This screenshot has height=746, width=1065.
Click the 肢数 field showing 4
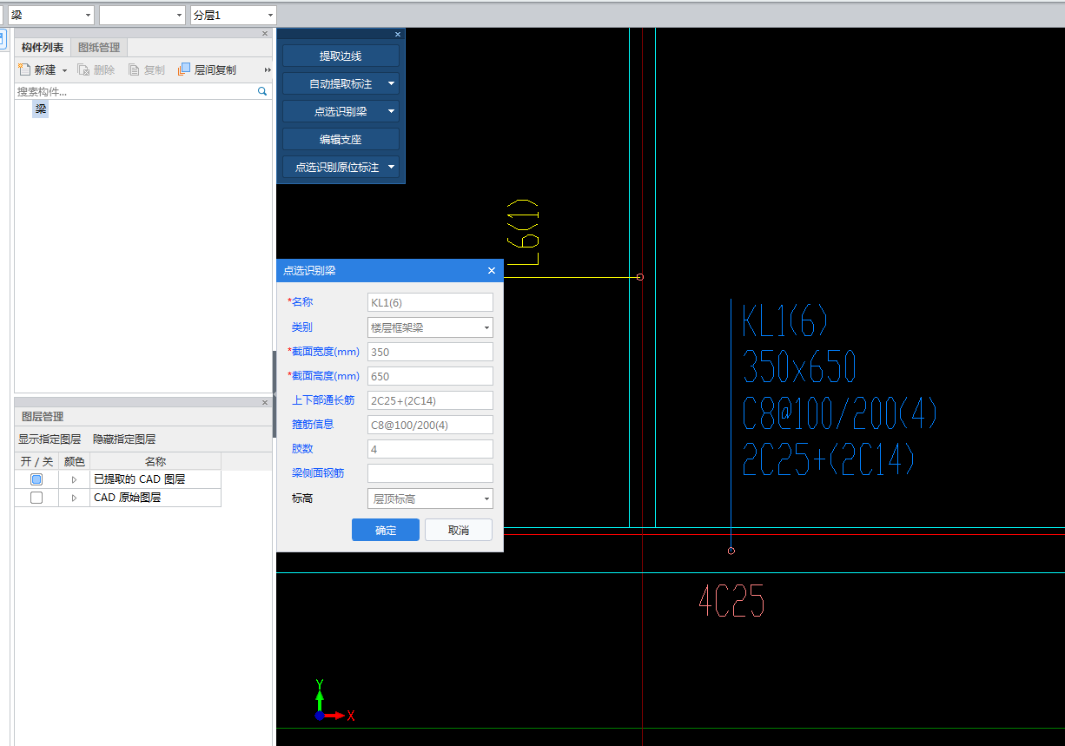point(430,449)
